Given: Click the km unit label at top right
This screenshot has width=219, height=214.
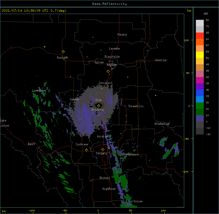Looking at the screenshot, I should [x=189, y=11].
